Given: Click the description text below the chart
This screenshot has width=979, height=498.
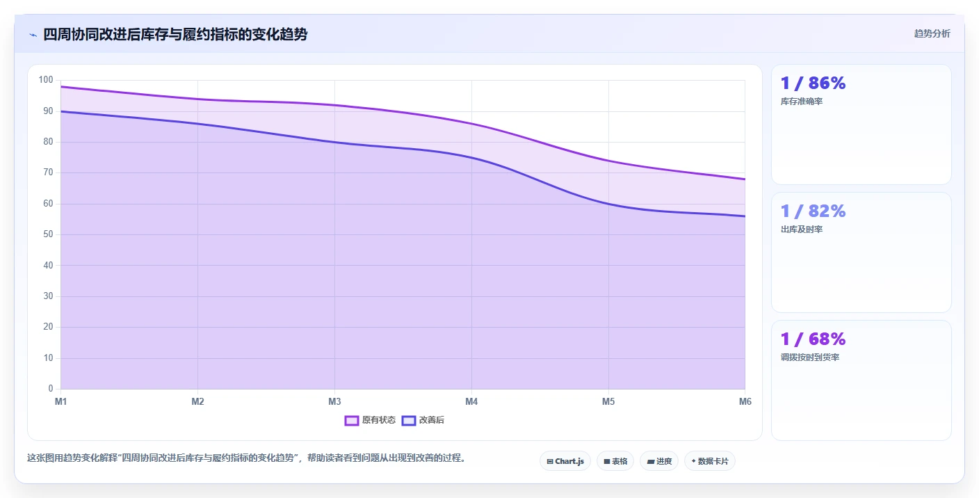Looking at the screenshot, I should (x=246, y=458).
